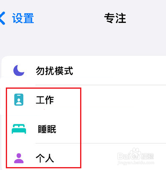Tap the teal ID badge work icon
Screen dimensions: 166x170
(x=19, y=100)
